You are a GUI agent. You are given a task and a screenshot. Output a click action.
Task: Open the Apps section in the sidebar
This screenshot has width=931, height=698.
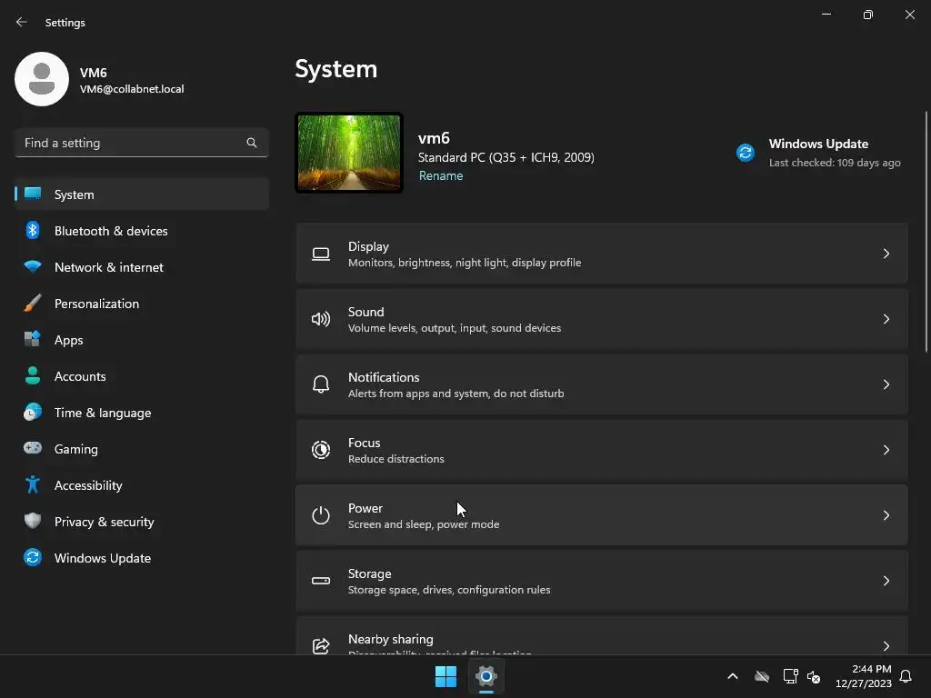click(x=141, y=340)
